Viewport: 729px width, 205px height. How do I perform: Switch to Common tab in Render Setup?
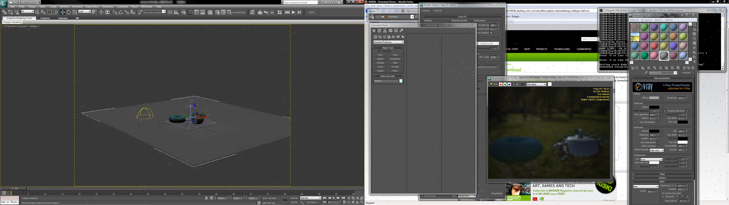426,11
